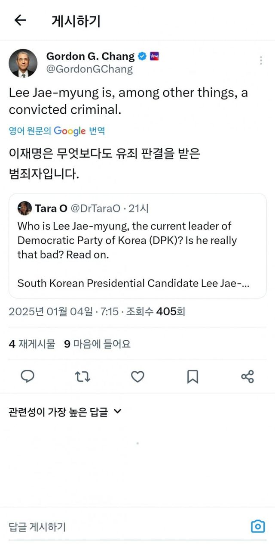Open the three-dot more options menu
Image resolution: width=275 pixels, height=544 pixels.
[261, 61]
